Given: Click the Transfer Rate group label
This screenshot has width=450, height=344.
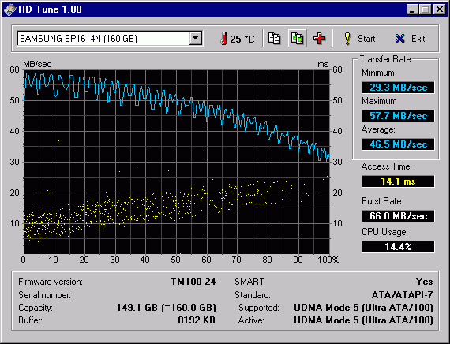Looking at the screenshot, I should click(385, 59).
